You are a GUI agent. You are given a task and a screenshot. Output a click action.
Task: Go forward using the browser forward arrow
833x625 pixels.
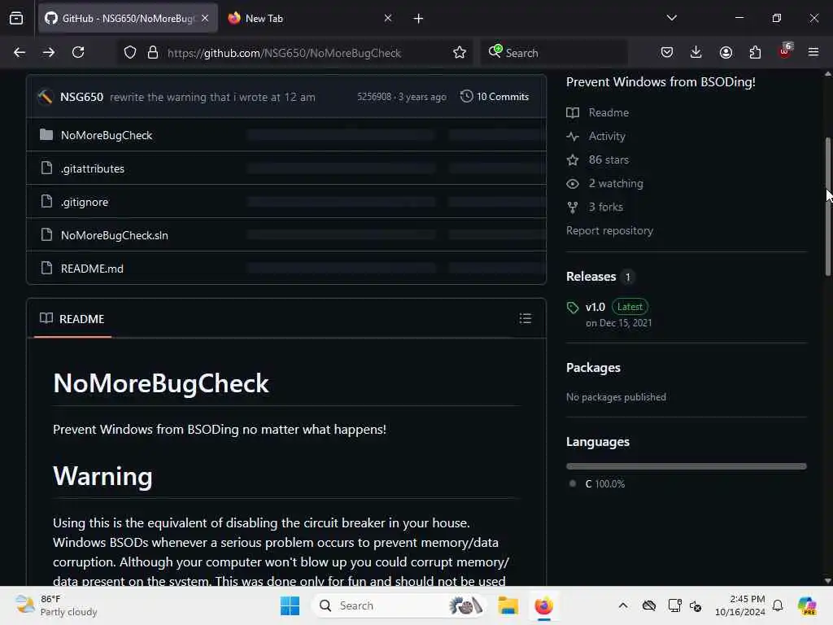tap(48, 52)
